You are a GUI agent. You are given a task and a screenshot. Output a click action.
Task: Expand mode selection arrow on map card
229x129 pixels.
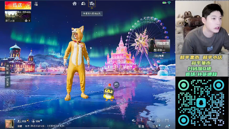[x=29, y=21]
